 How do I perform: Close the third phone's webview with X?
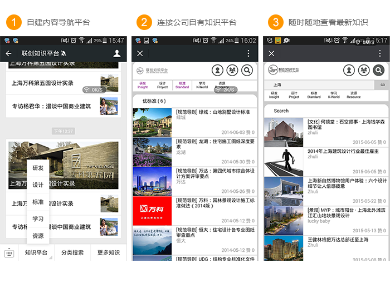(272, 53)
